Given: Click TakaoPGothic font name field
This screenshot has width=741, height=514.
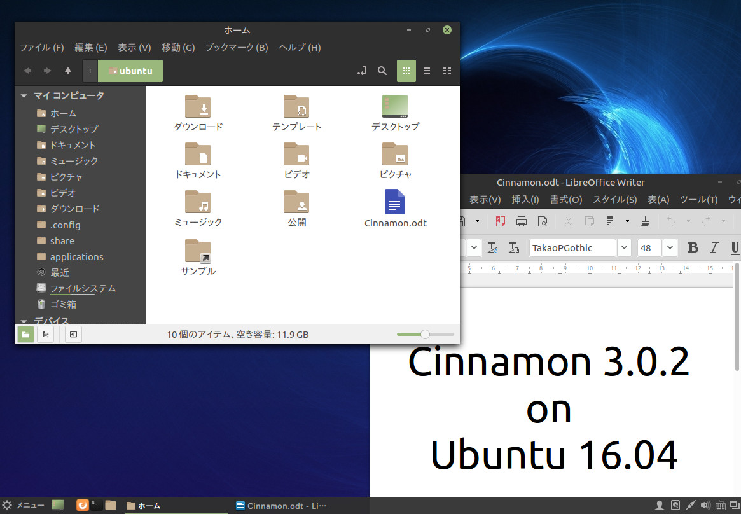Looking at the screenshot, I should point(572,247).
